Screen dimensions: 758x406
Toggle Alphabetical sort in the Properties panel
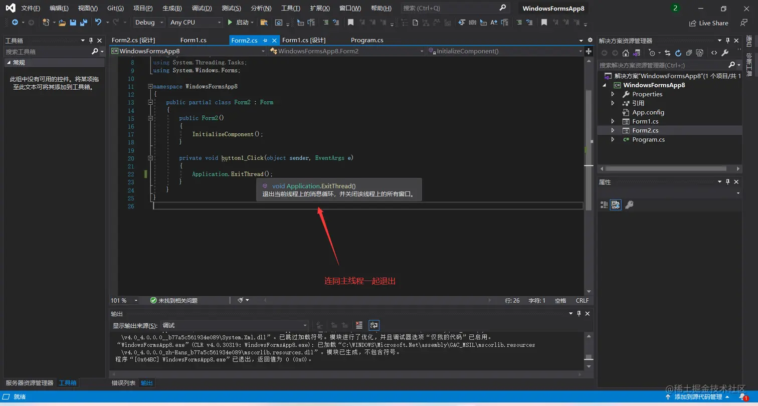616,205
